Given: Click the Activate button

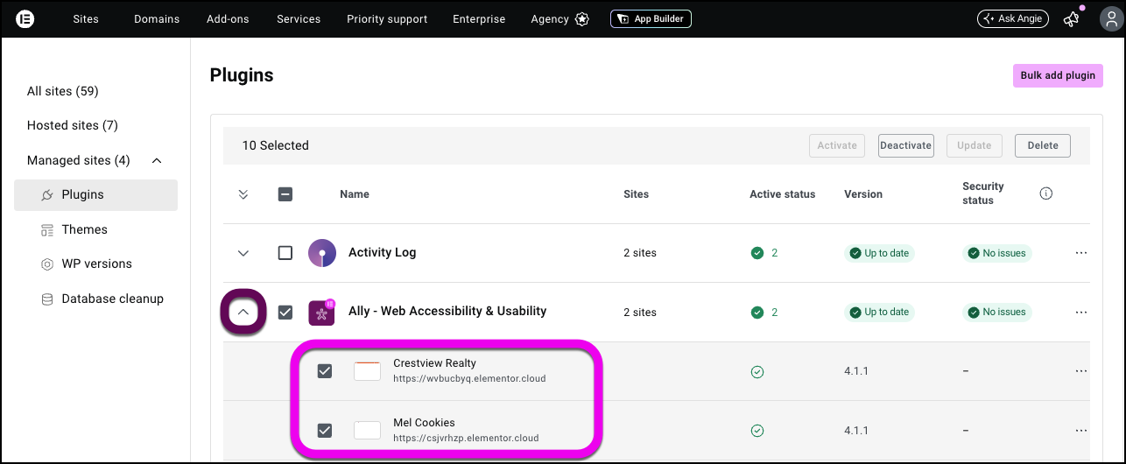Looking at the screenshot, I should pos(837,145).
